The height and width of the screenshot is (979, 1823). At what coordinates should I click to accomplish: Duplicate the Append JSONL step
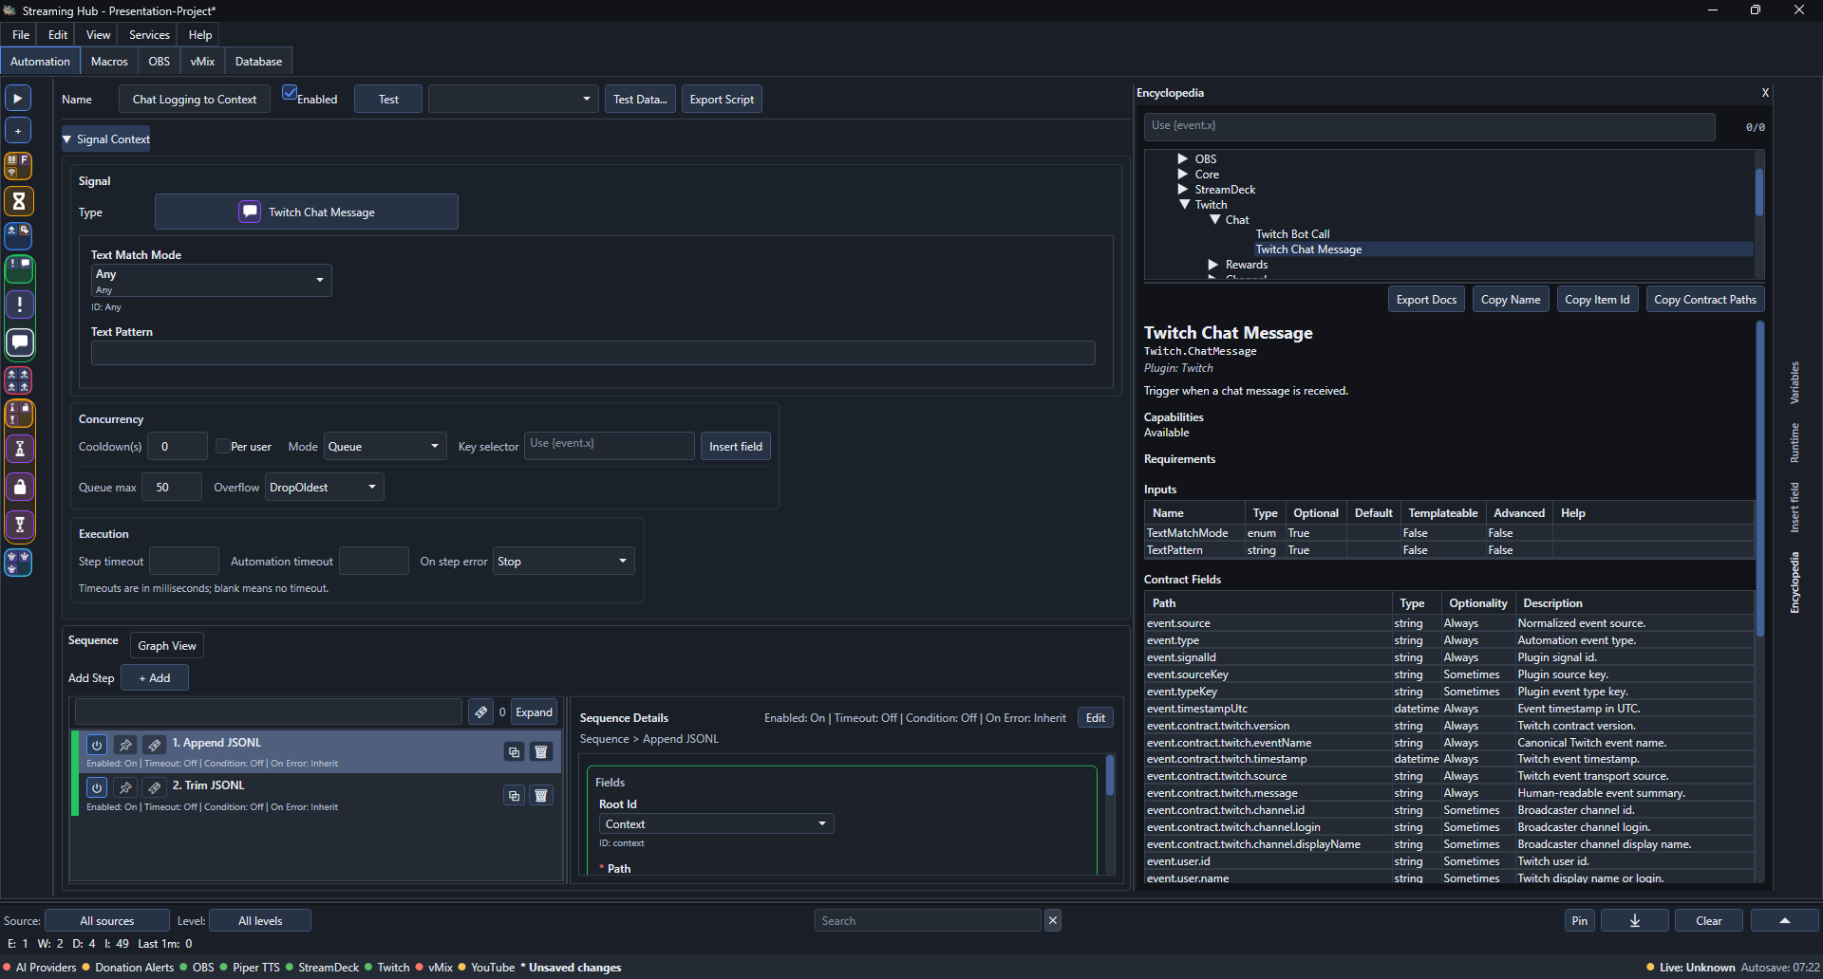click(514, 752)
